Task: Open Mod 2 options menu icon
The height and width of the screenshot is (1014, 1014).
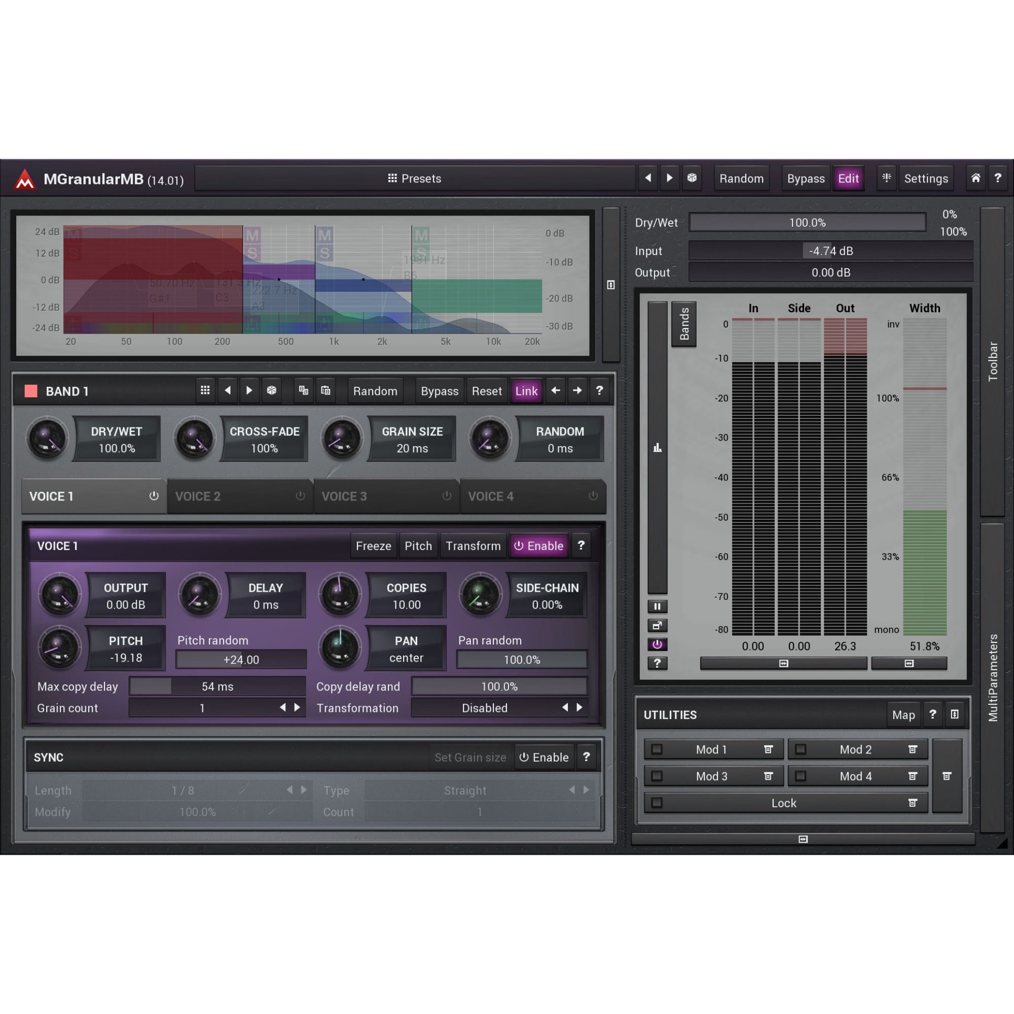Action: click(x=913, y=749)
